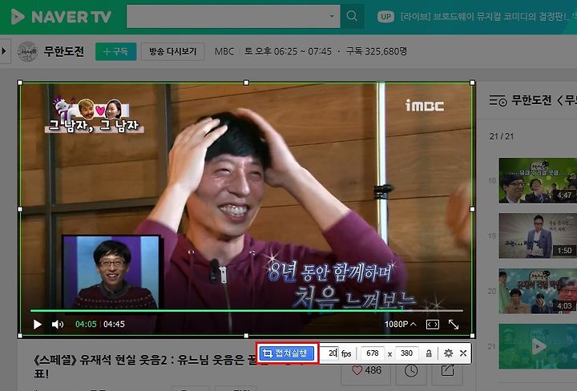
Task: Open video 20 thumbnail with 4:03 duration
Action: click(538, 291)
